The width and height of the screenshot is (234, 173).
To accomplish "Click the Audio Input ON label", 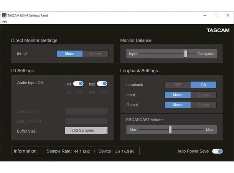I will click(x=30, y=83).
